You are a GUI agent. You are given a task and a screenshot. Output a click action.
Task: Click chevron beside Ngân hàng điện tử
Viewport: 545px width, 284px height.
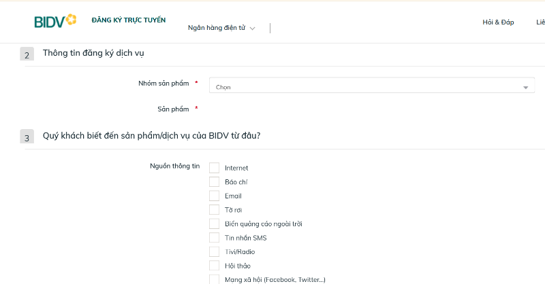tap(252, 29)
